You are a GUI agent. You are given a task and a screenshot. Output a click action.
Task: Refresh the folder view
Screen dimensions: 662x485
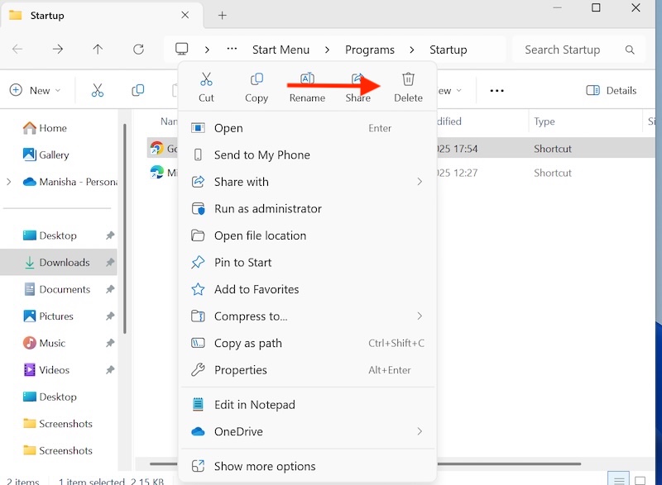[138, 50]
